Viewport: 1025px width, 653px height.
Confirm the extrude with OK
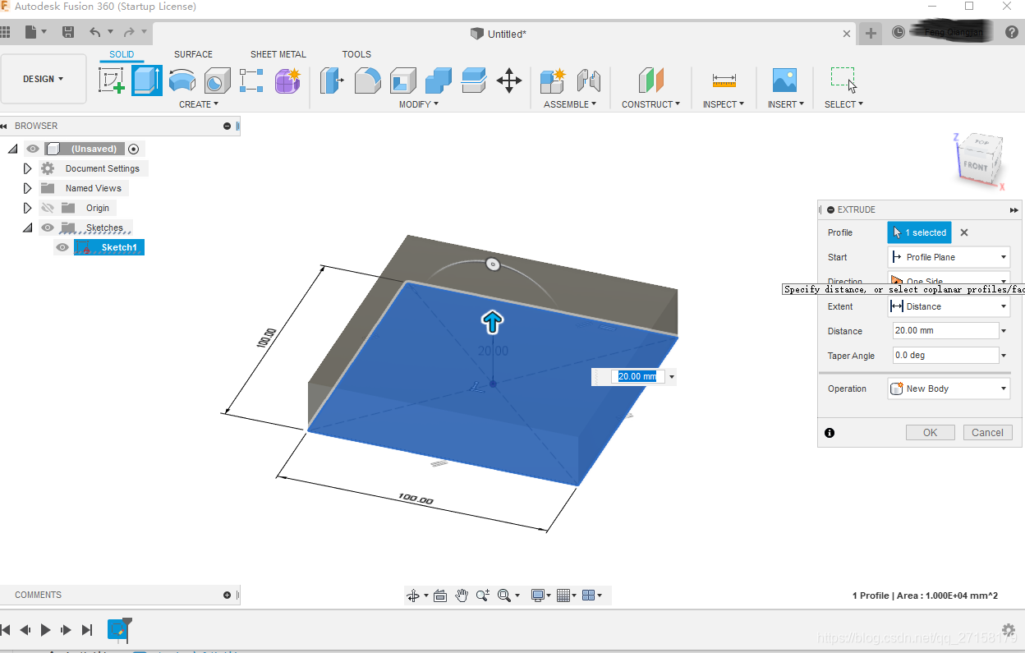[x=930, y=433]
